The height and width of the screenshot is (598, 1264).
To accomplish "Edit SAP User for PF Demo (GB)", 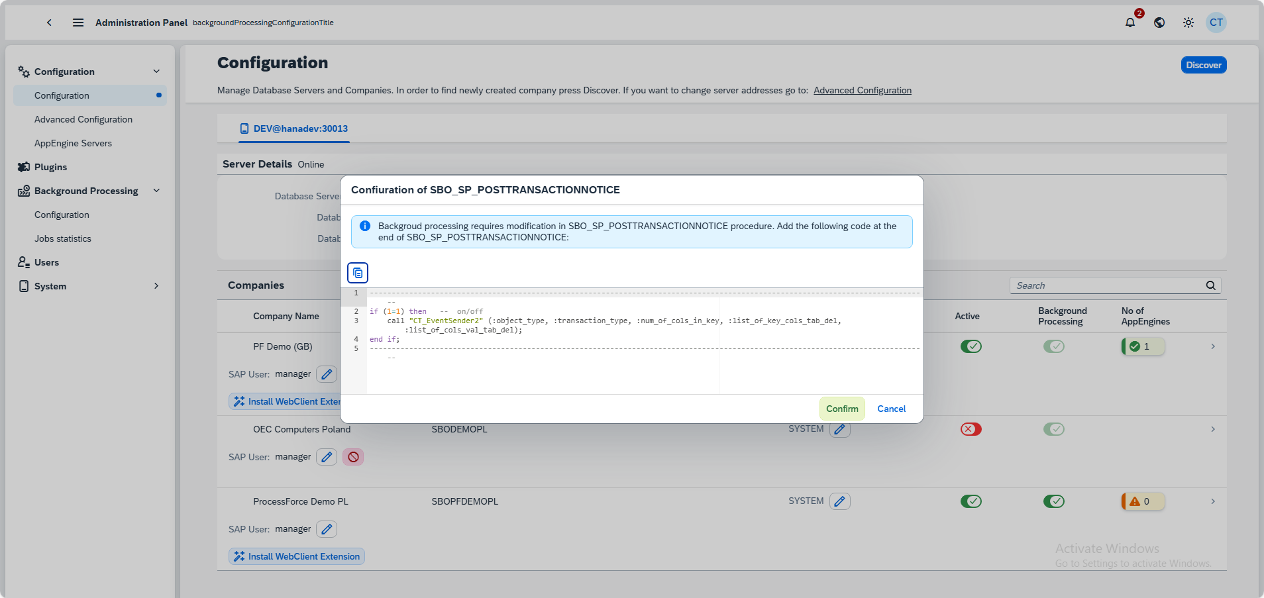I will tap(326, 374).
